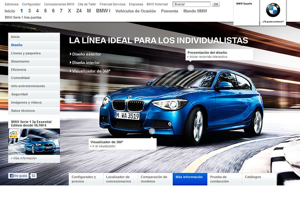Open BMW Motorrad link

[157, 4]
